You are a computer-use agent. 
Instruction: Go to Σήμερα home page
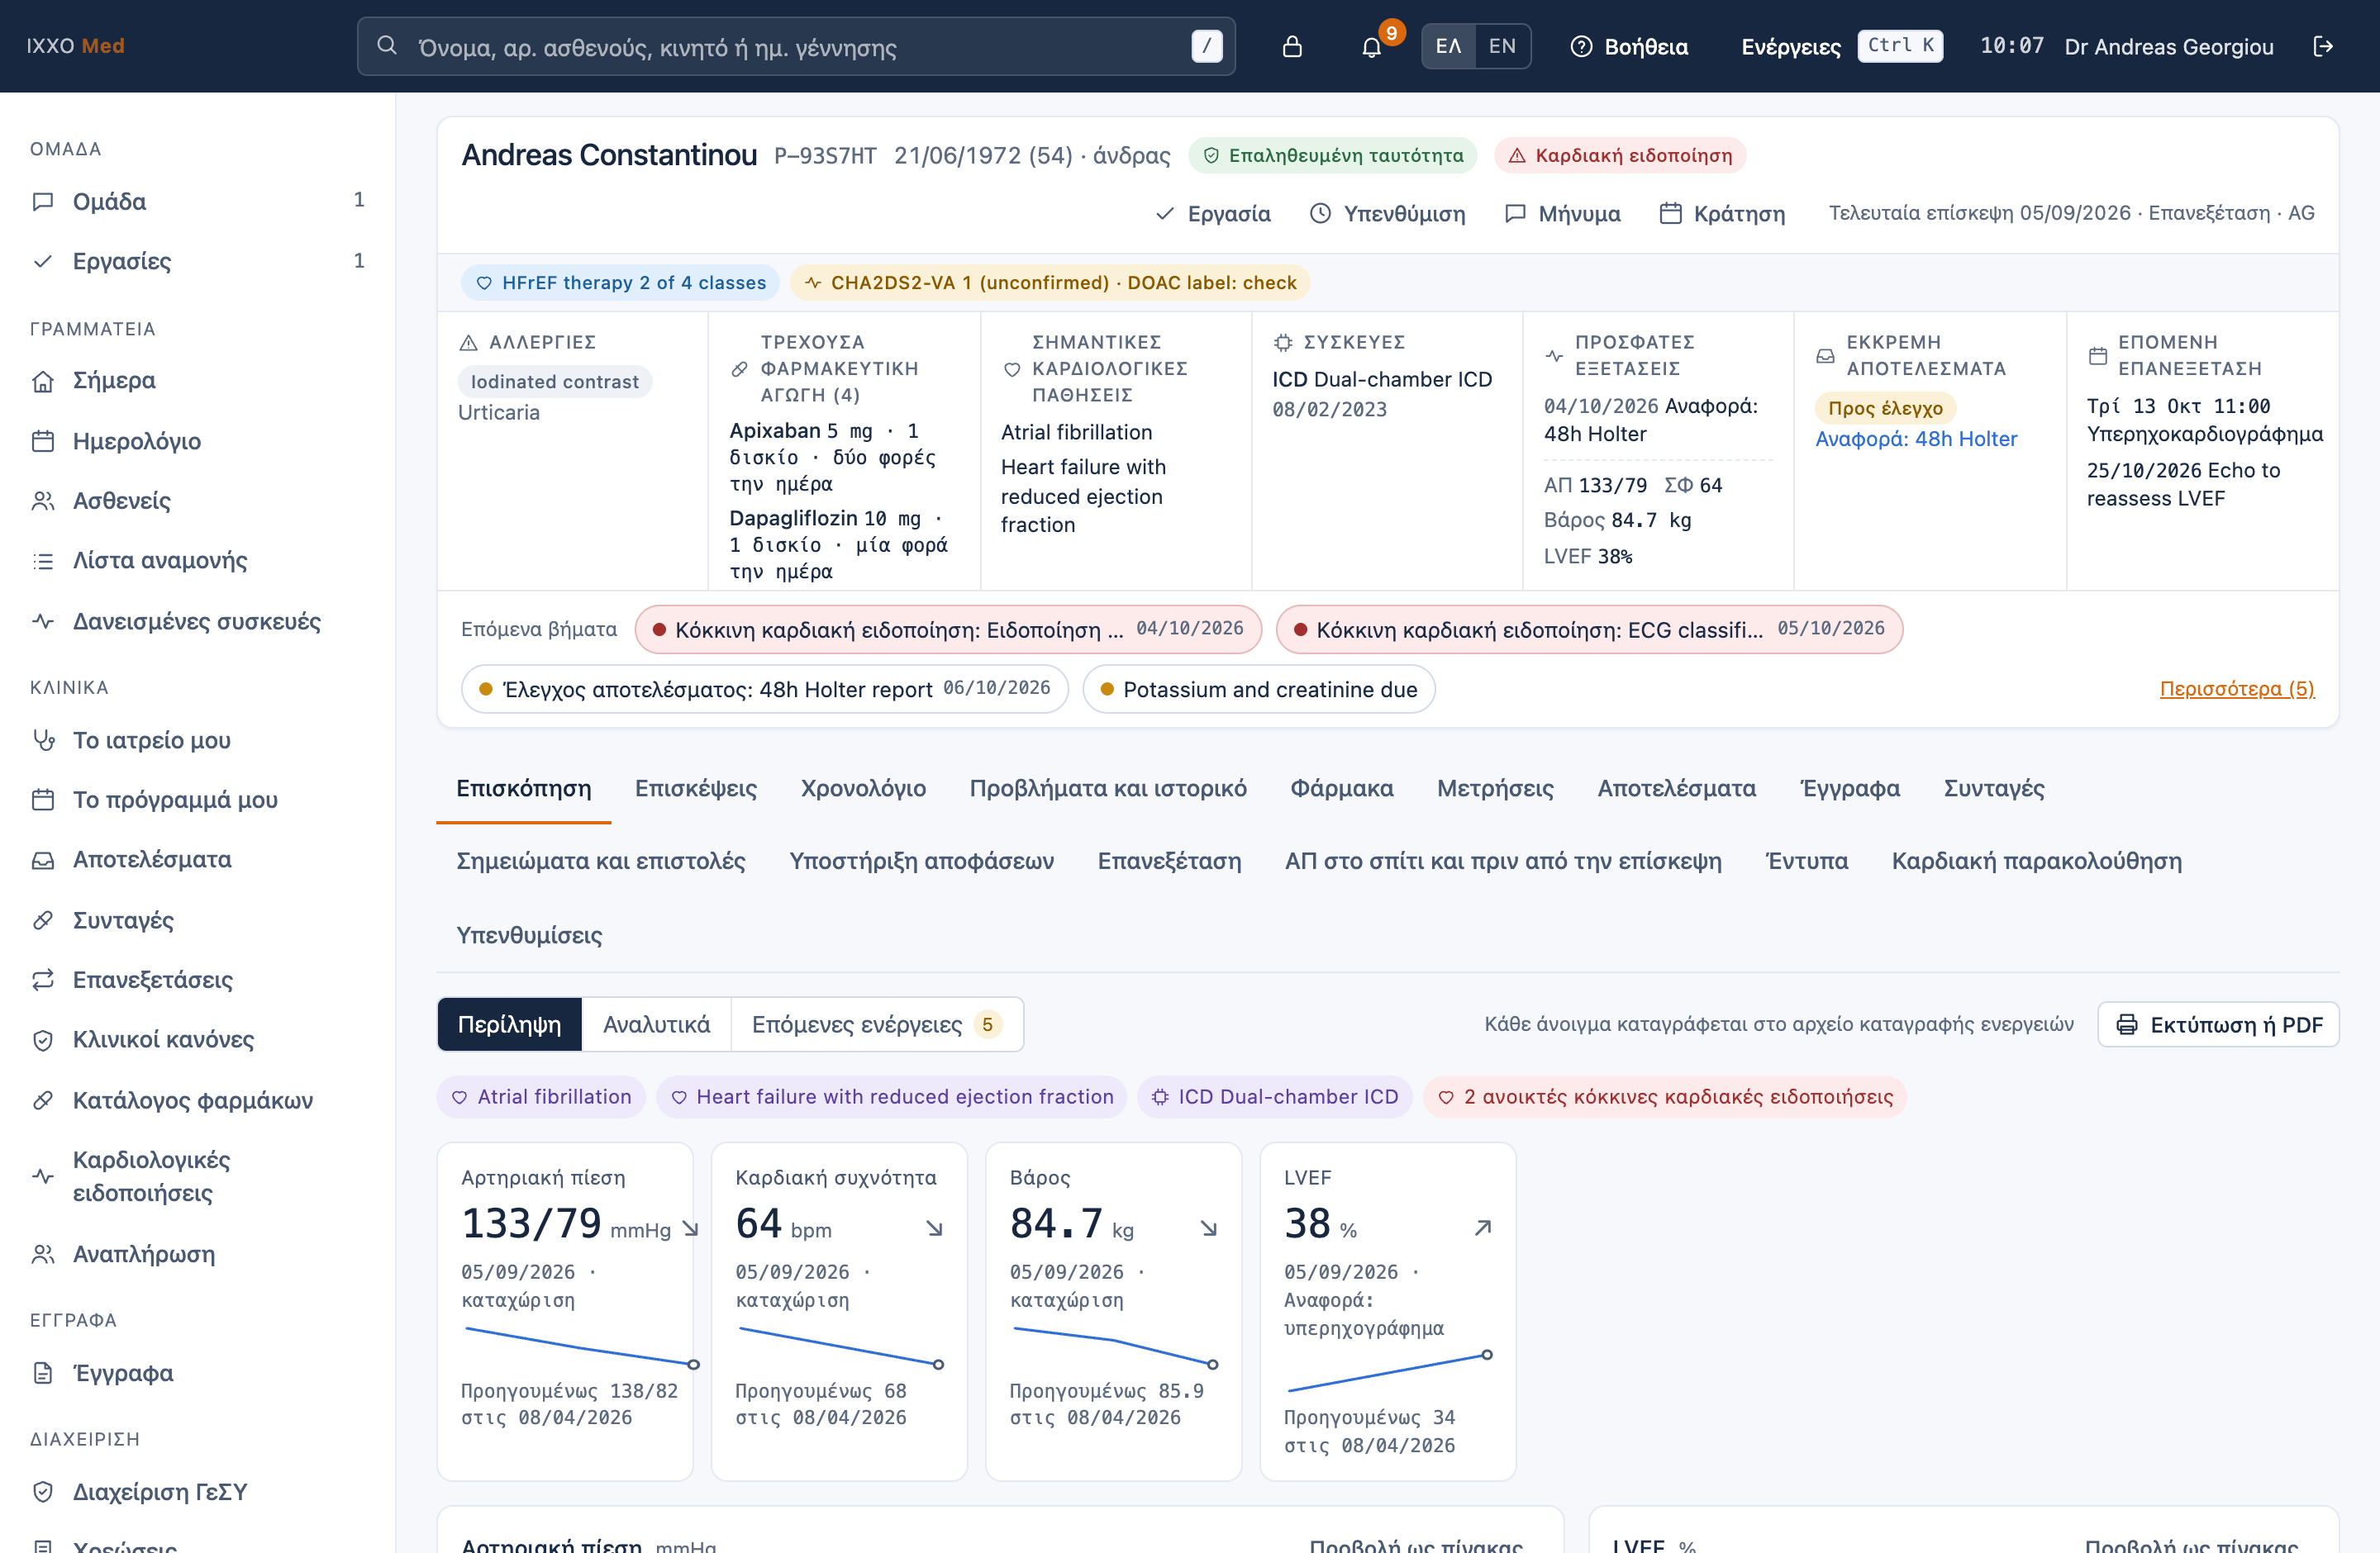click(198, 381)
